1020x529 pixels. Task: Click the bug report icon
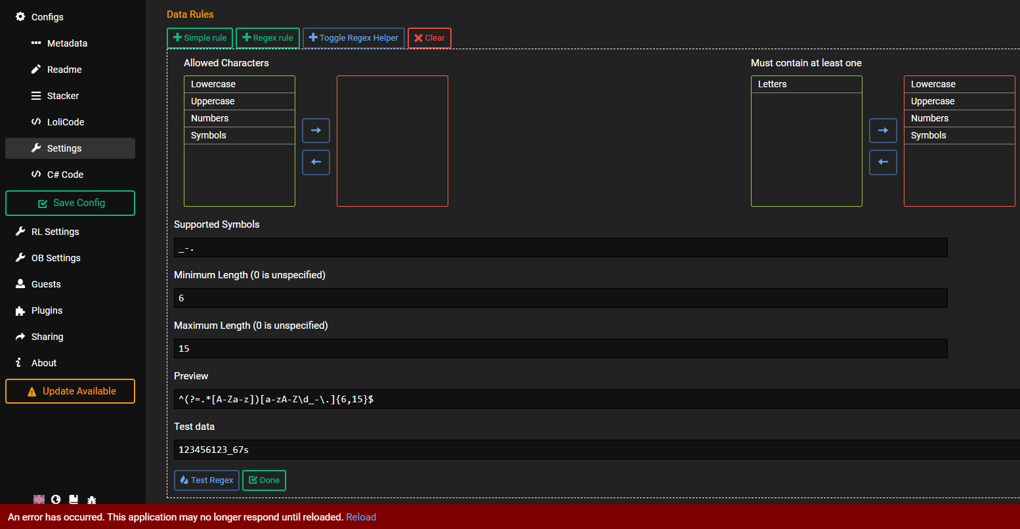pos(91,499)
